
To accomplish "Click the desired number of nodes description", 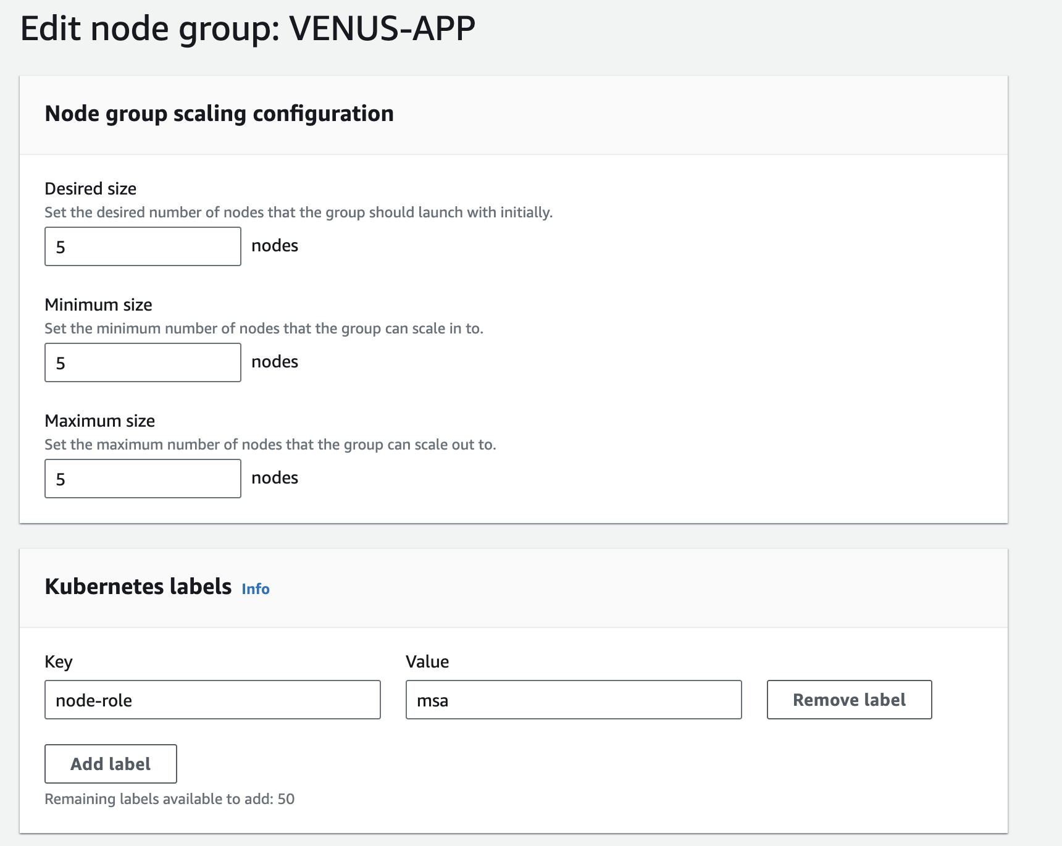I will 298,212.
